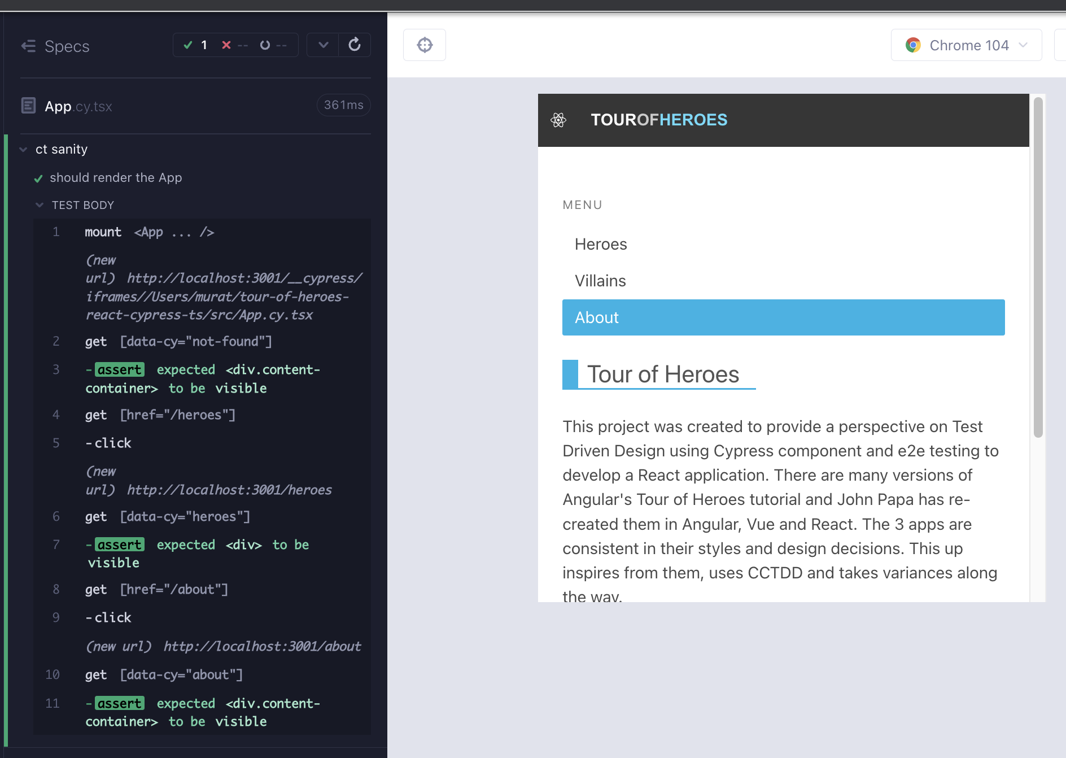Click the Chrome logo icon
Screen dimensions: 1066x758
tap(913, 45)
